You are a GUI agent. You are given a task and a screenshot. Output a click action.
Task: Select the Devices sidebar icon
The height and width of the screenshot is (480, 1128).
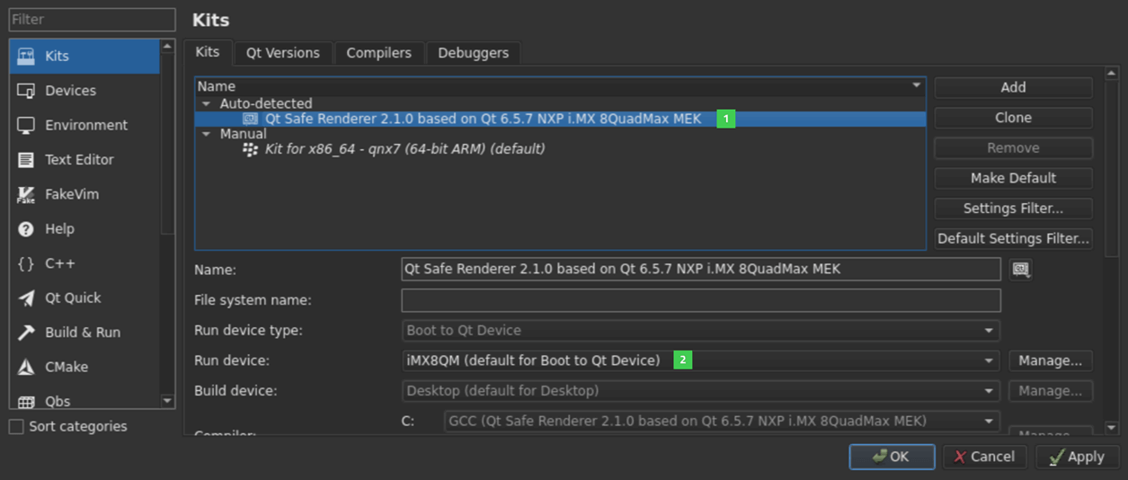pos(26,91)
